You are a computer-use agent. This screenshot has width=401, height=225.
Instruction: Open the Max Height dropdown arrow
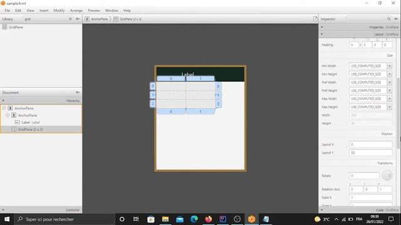coord(390,107)
